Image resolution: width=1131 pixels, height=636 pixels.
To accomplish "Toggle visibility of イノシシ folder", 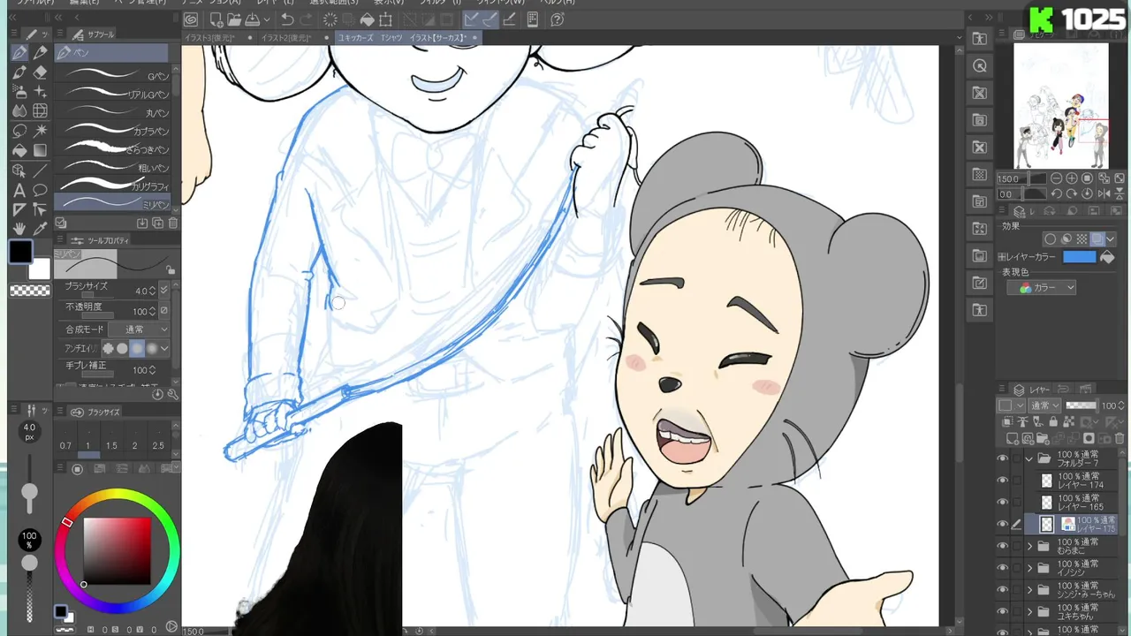I will coord(1002,568).
